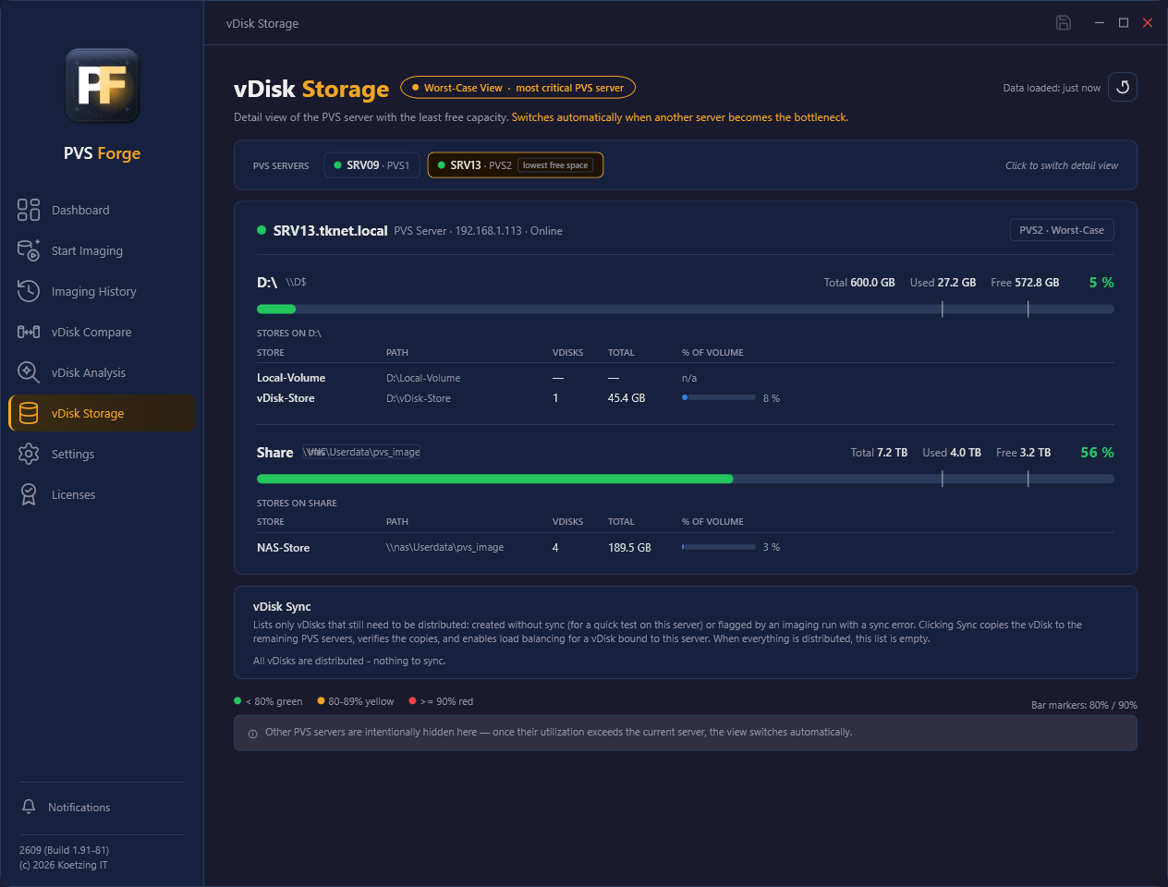Click 'All vDisks are distributed' status text
This screenshot has width=1168, height=887.
349,661
